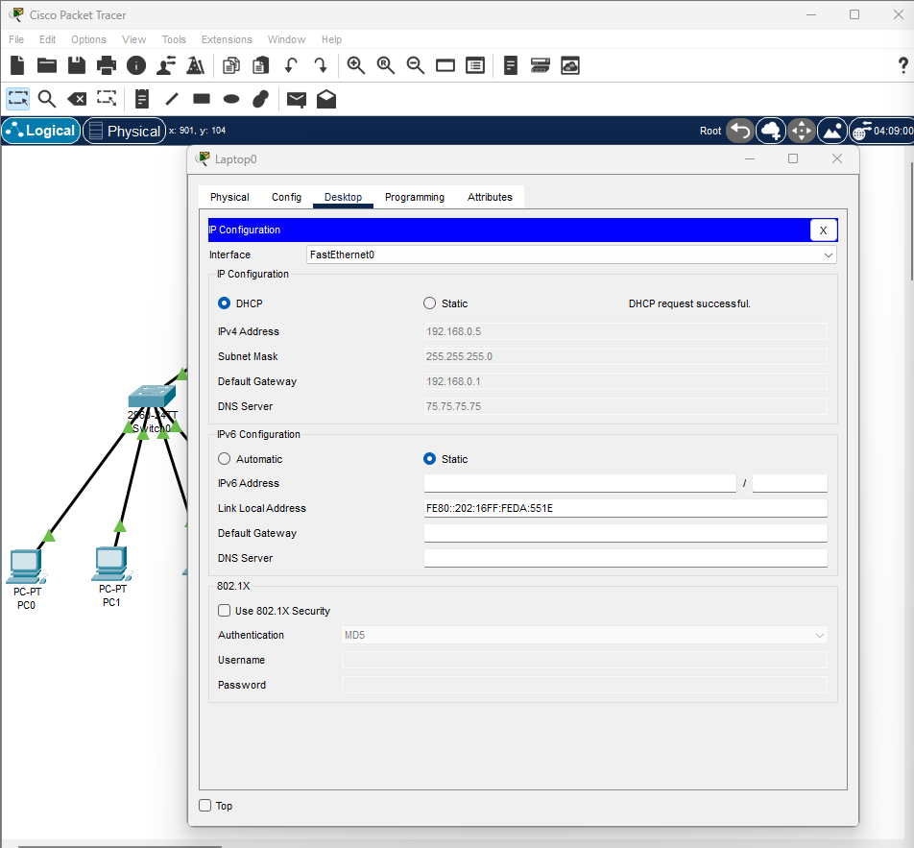The height and width of the screenshot is (848, 914).
Task: Click the View Command Log icon
Action: 511,65
